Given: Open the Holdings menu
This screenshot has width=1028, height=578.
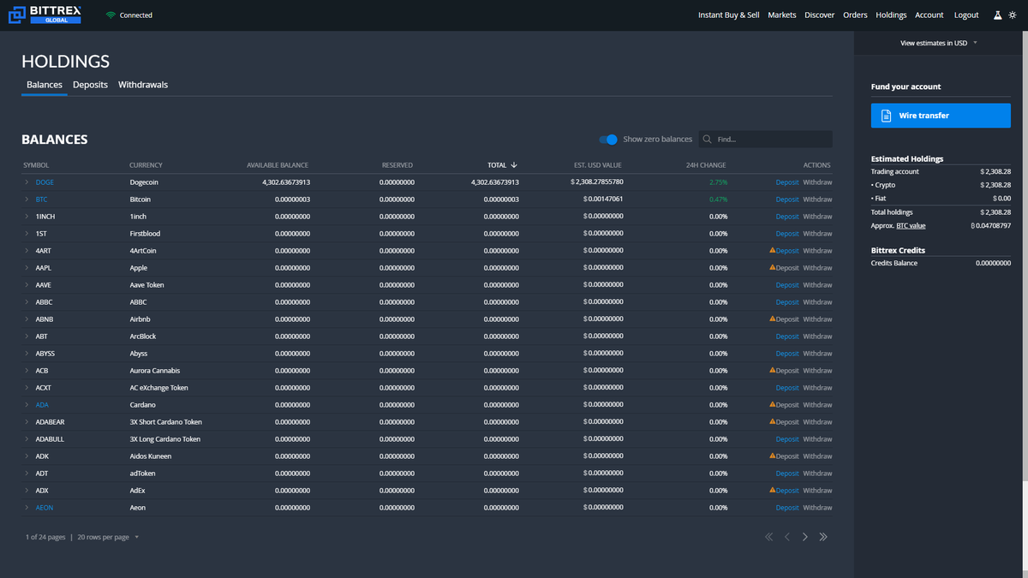Looking at the screenshot, I should [891, 15].
